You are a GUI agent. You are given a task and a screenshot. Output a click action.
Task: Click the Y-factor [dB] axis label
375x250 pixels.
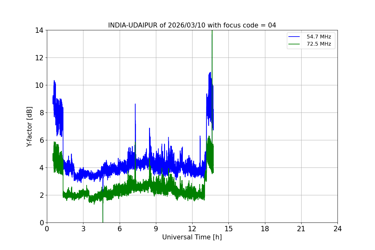click(x=29, y=127)
